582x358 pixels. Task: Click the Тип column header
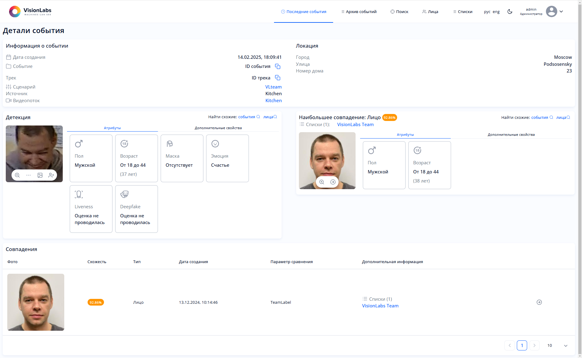coord(137,262)
